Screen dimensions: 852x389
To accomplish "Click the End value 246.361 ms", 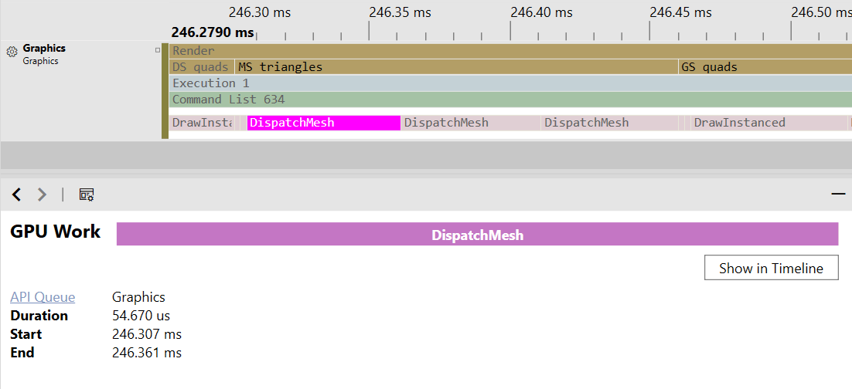I will pyautogui.click(x=147, y=353).
